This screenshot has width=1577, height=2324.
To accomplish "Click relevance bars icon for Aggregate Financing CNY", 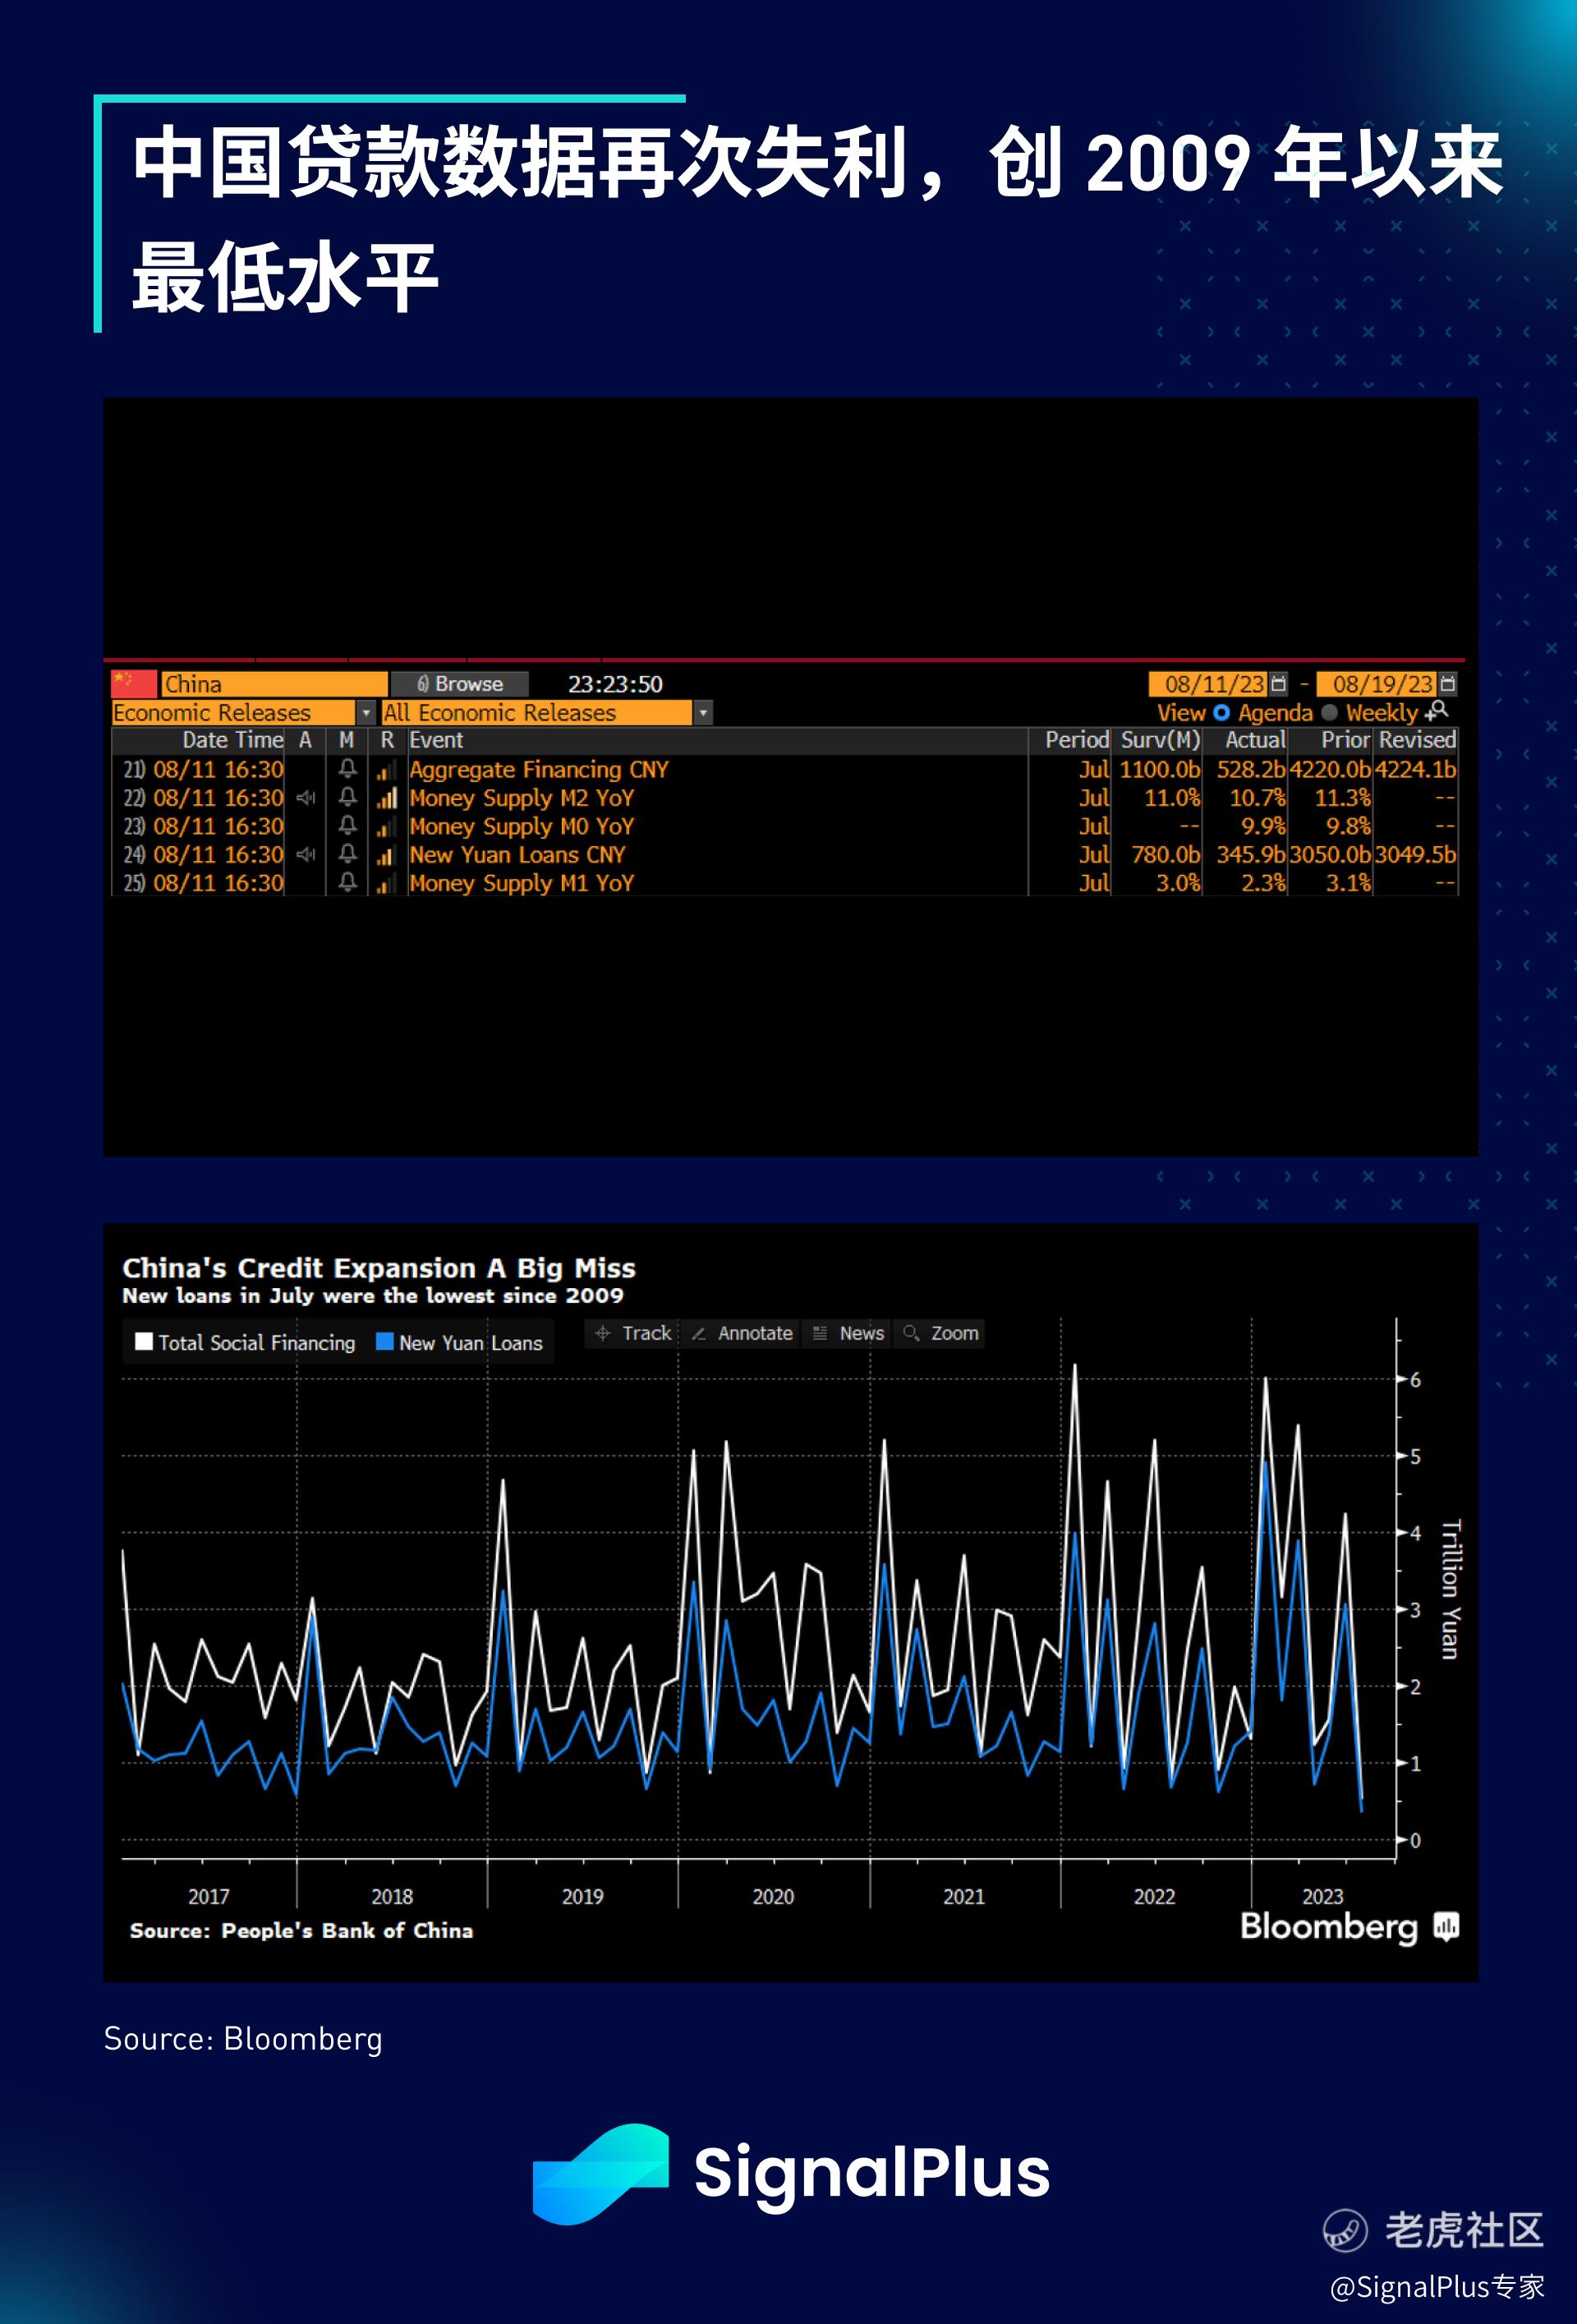I will pos(386,770).
